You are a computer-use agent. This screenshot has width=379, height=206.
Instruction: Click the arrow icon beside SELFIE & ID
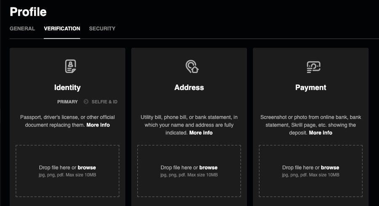click(86, 102)
